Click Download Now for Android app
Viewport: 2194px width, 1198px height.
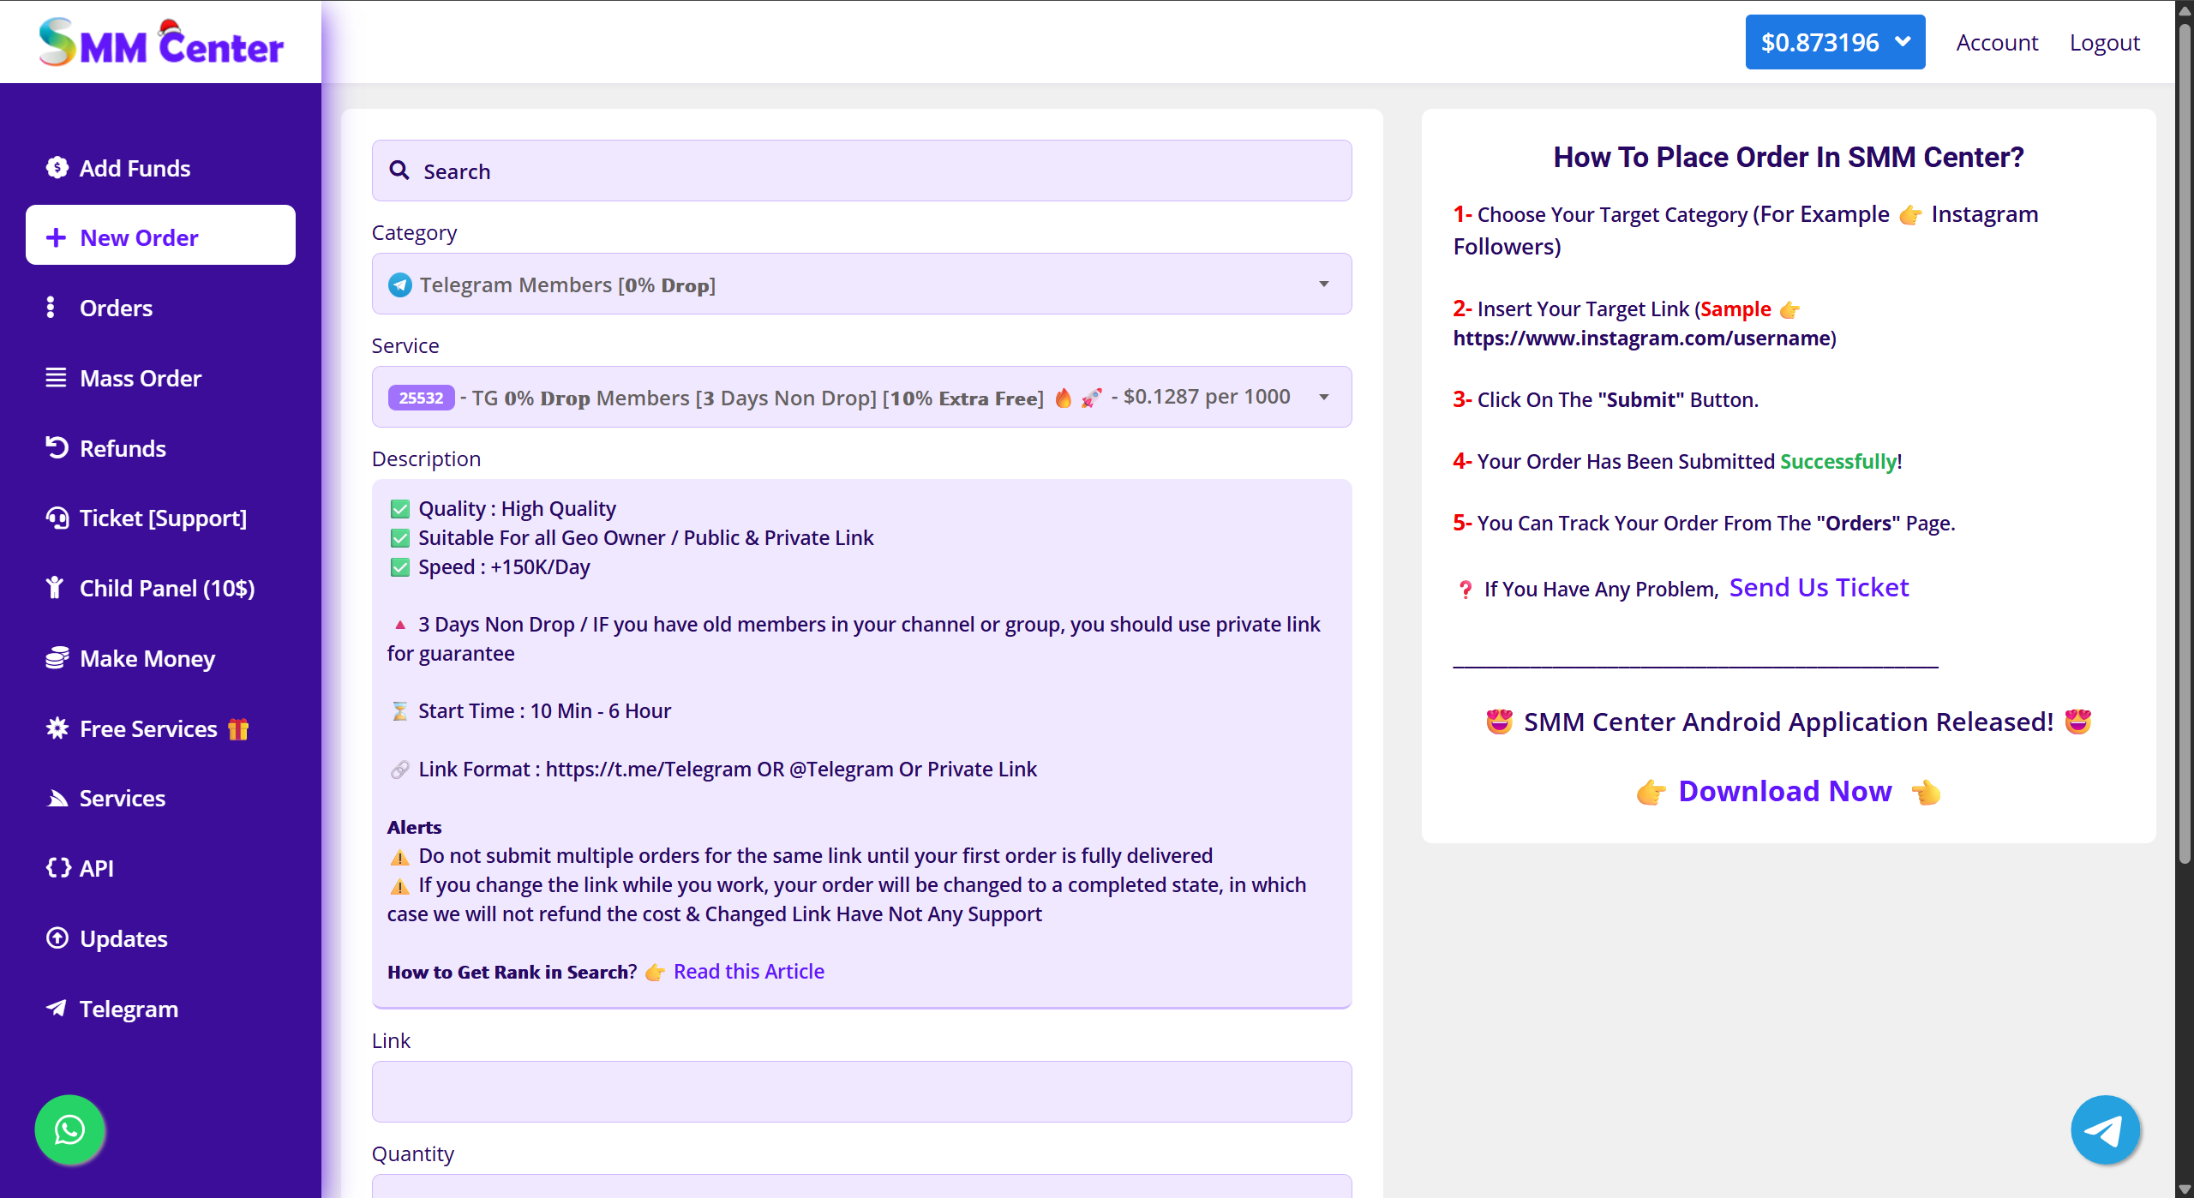(x=1784, y=791)
